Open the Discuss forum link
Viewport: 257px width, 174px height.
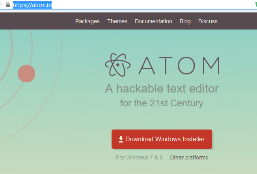(208, 21)
